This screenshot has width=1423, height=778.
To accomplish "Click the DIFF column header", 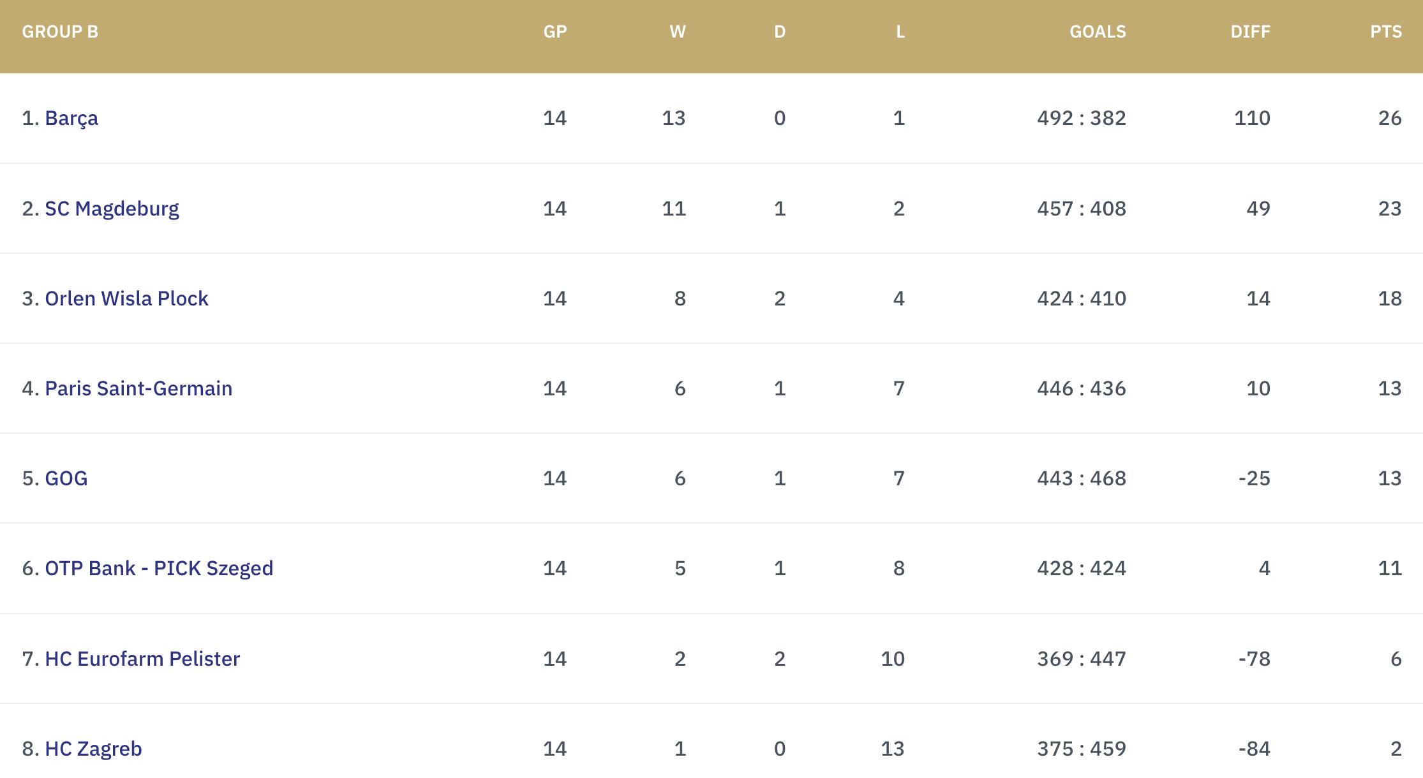I will pos(1250,32).
